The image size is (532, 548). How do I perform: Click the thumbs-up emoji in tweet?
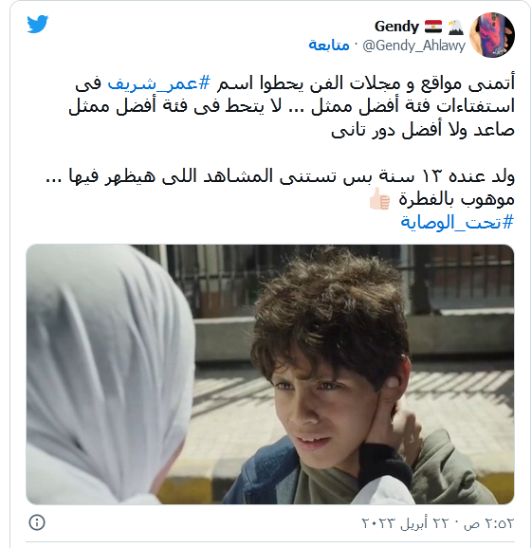coord(379,199)
